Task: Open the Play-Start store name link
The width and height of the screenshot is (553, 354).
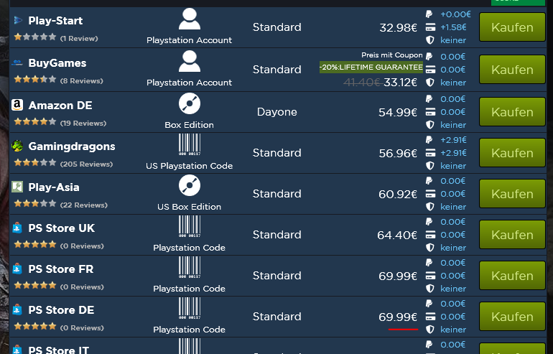Action: pos(55,21)
